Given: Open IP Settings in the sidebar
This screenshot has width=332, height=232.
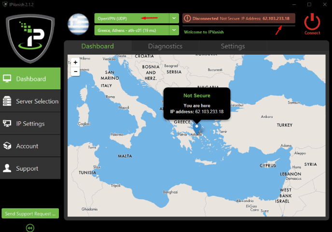Looking at the screenshot, I should (x=30, y=123).
